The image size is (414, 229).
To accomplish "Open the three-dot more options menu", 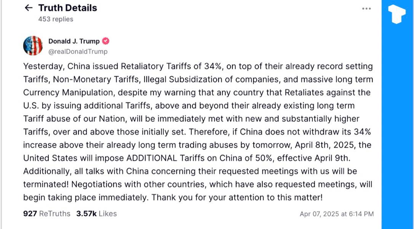I will [366, 9].
